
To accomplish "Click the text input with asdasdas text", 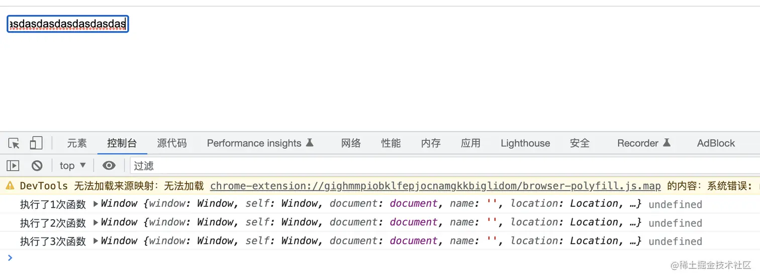I will tap(68, 24).
